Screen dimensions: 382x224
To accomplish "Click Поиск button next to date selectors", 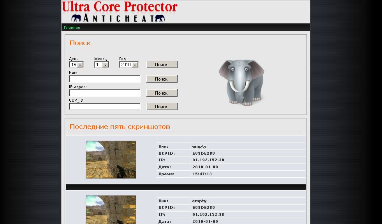I will [x=162, y=65].
